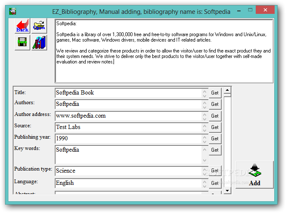Click Get next to the Source field
This screenshot has height=213, width=286.
coord(215,127)
